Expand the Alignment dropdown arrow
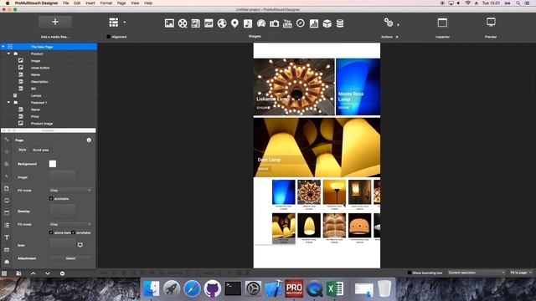Viewport: 536px width, 301px height. [x=125, y=23]
